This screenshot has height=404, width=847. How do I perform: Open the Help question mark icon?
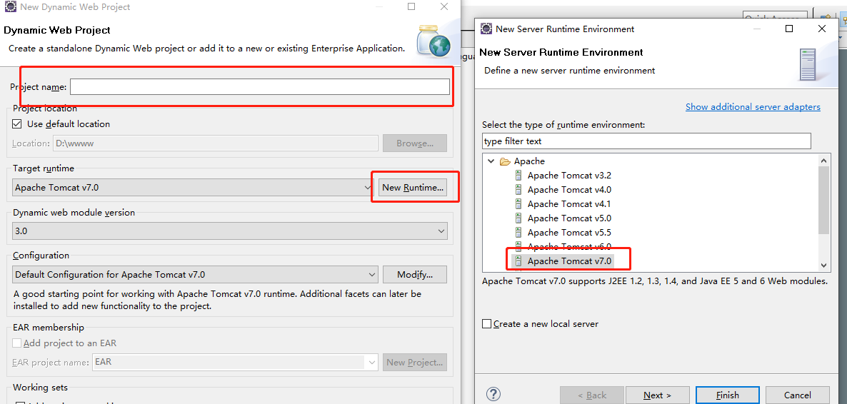(493, 394)
